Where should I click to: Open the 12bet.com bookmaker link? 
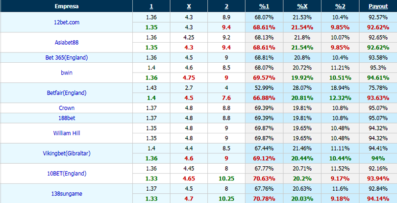point(67,22)
